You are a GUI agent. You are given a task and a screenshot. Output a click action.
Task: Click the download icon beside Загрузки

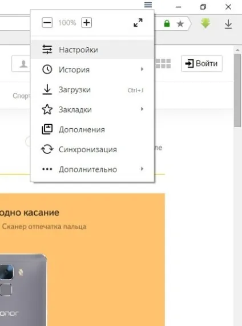(x=47, y=89)
